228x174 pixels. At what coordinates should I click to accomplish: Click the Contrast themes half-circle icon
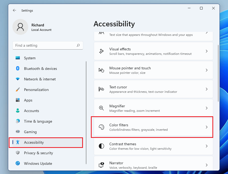tap(101, 146)
